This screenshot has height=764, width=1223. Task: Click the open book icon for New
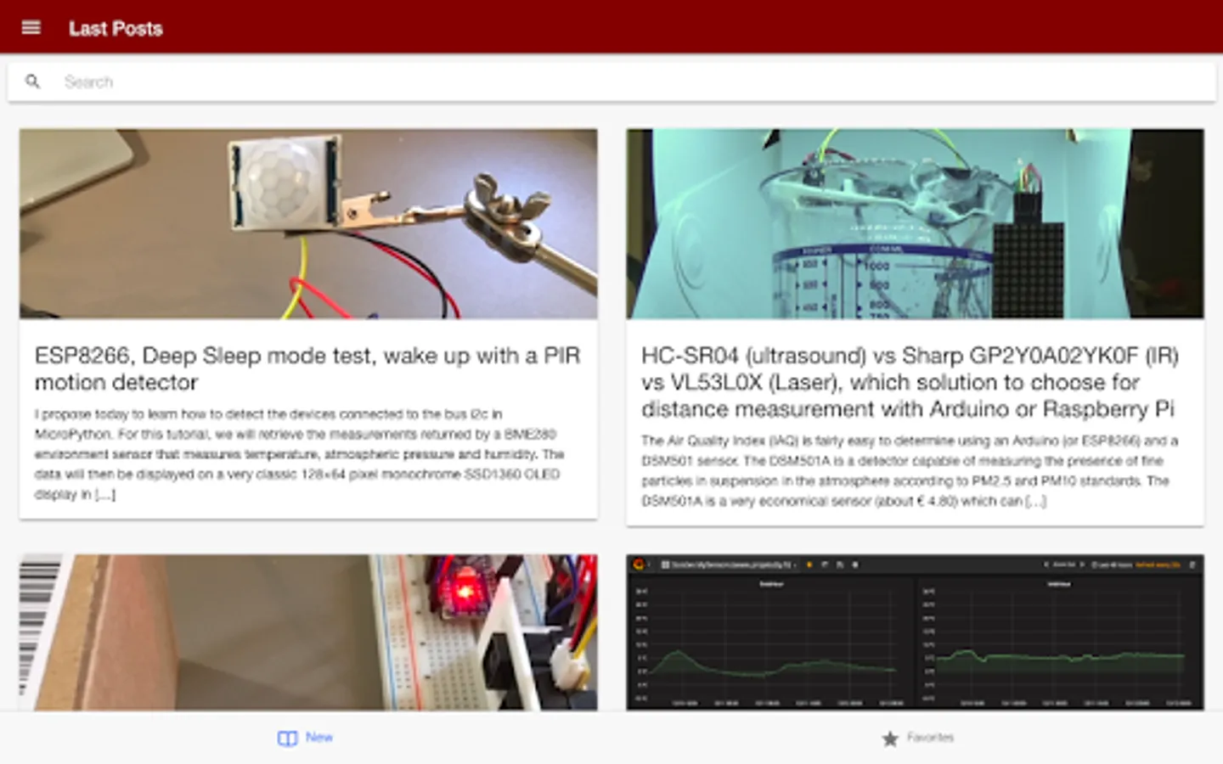click(x=288, y=739)
